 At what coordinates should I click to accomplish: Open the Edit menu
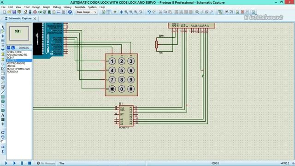click(x=11, y=7)
